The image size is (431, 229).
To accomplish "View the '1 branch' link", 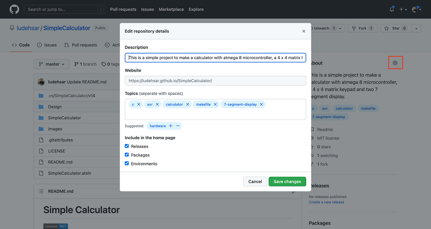I will [85, 64].
